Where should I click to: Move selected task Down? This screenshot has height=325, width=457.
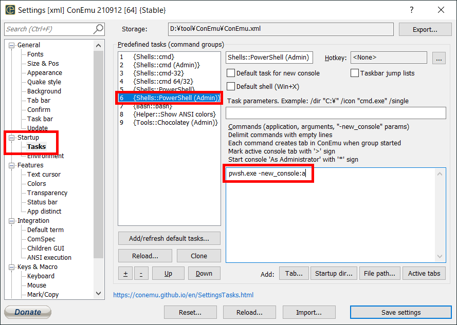coord(204,274)
